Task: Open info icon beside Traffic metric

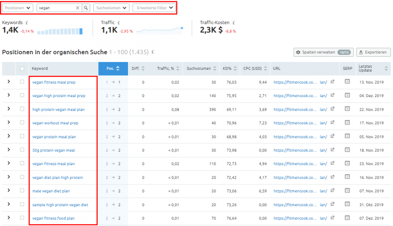Action: pos(119,23)
